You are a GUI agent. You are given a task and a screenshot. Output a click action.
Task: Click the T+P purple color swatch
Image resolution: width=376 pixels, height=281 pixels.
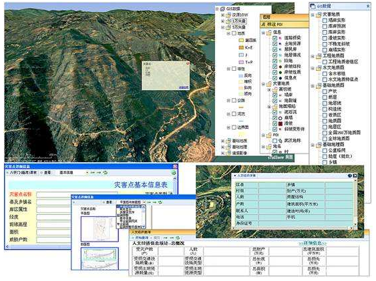(x=241, y=62)
